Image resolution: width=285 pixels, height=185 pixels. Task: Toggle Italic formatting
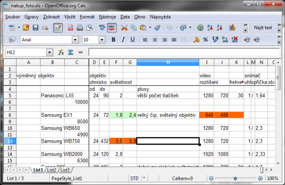point(123,39)
